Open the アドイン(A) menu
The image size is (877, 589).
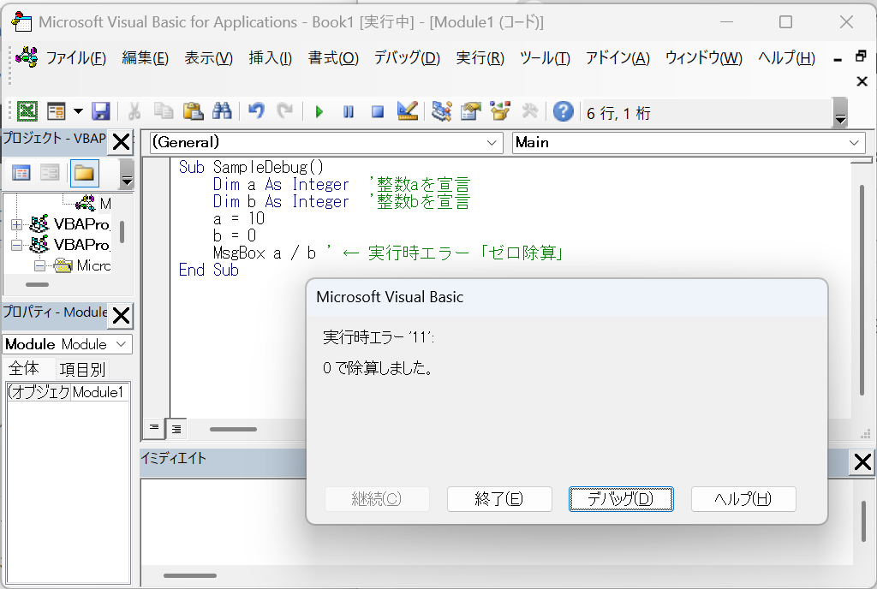(x=617, y=57)
